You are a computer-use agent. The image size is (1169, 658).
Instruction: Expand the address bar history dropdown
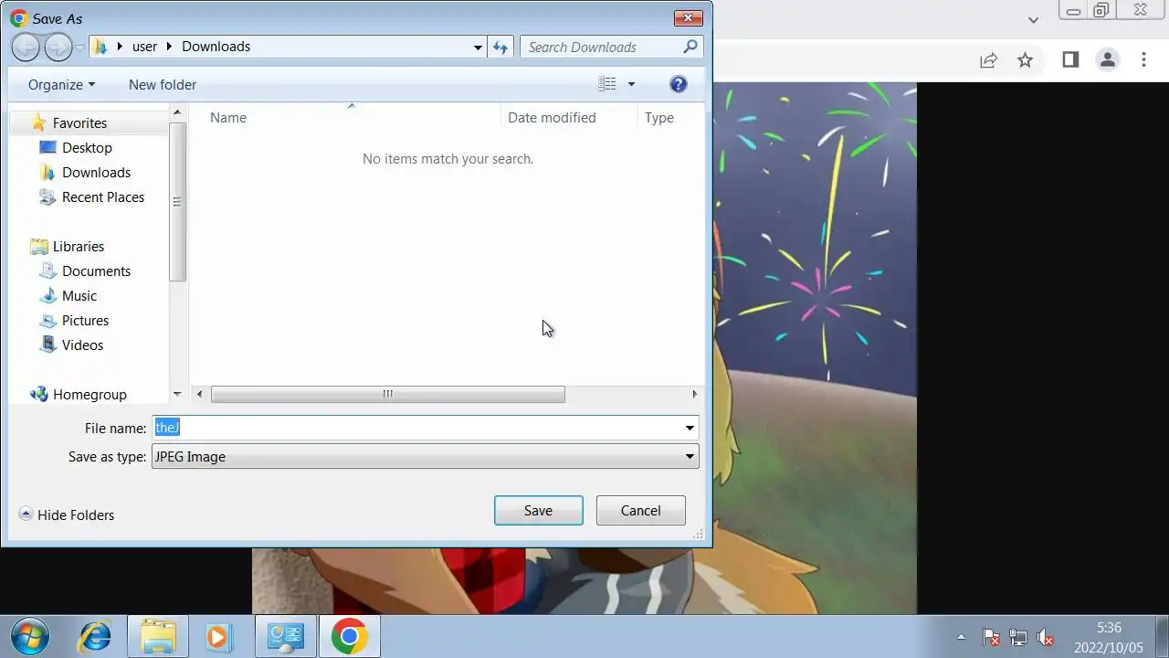coord(478,48)
